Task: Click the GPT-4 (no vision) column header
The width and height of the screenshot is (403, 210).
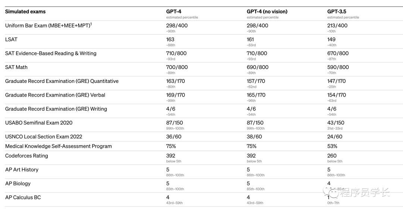Action: (267, 12)
